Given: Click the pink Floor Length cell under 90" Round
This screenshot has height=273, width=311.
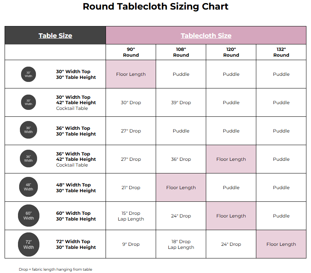Looking at the screenshot, I should pyautogui.click(x=131, y=74).
